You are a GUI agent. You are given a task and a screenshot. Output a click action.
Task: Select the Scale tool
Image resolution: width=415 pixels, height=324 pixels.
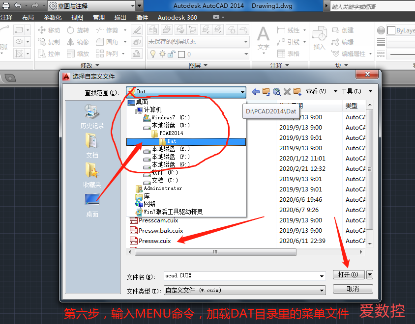(78, 54)
